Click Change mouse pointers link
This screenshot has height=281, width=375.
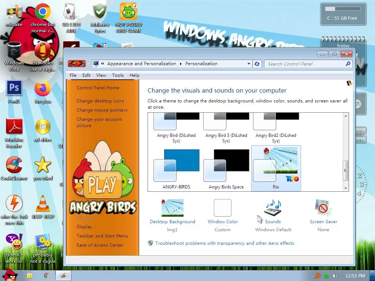(x=102, y=110)
